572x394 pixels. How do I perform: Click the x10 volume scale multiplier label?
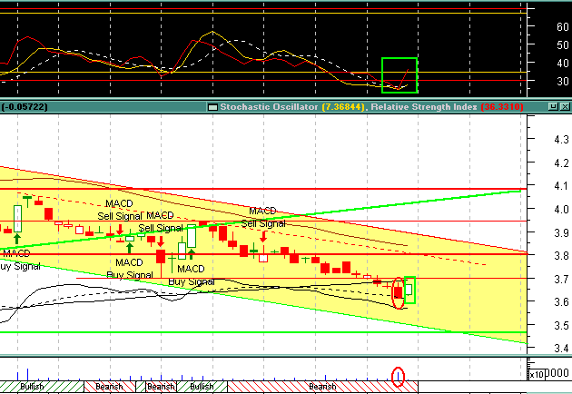tap(537, 374)
